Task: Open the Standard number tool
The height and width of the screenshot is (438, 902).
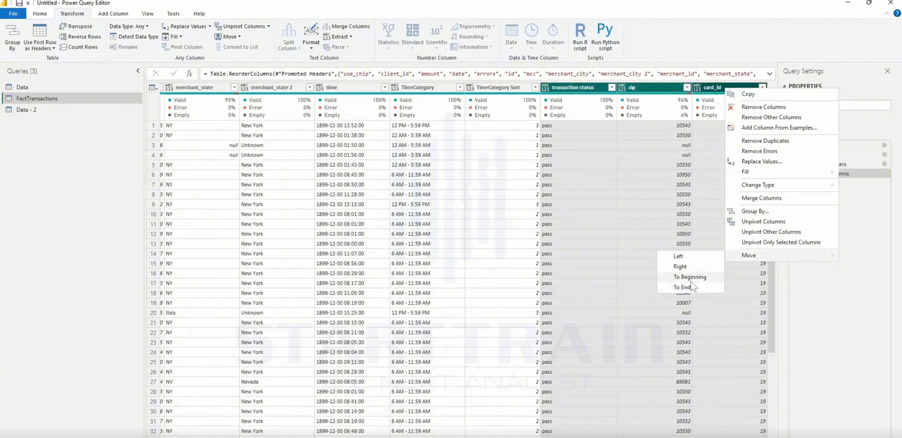Action: click(x=412, y=36)
